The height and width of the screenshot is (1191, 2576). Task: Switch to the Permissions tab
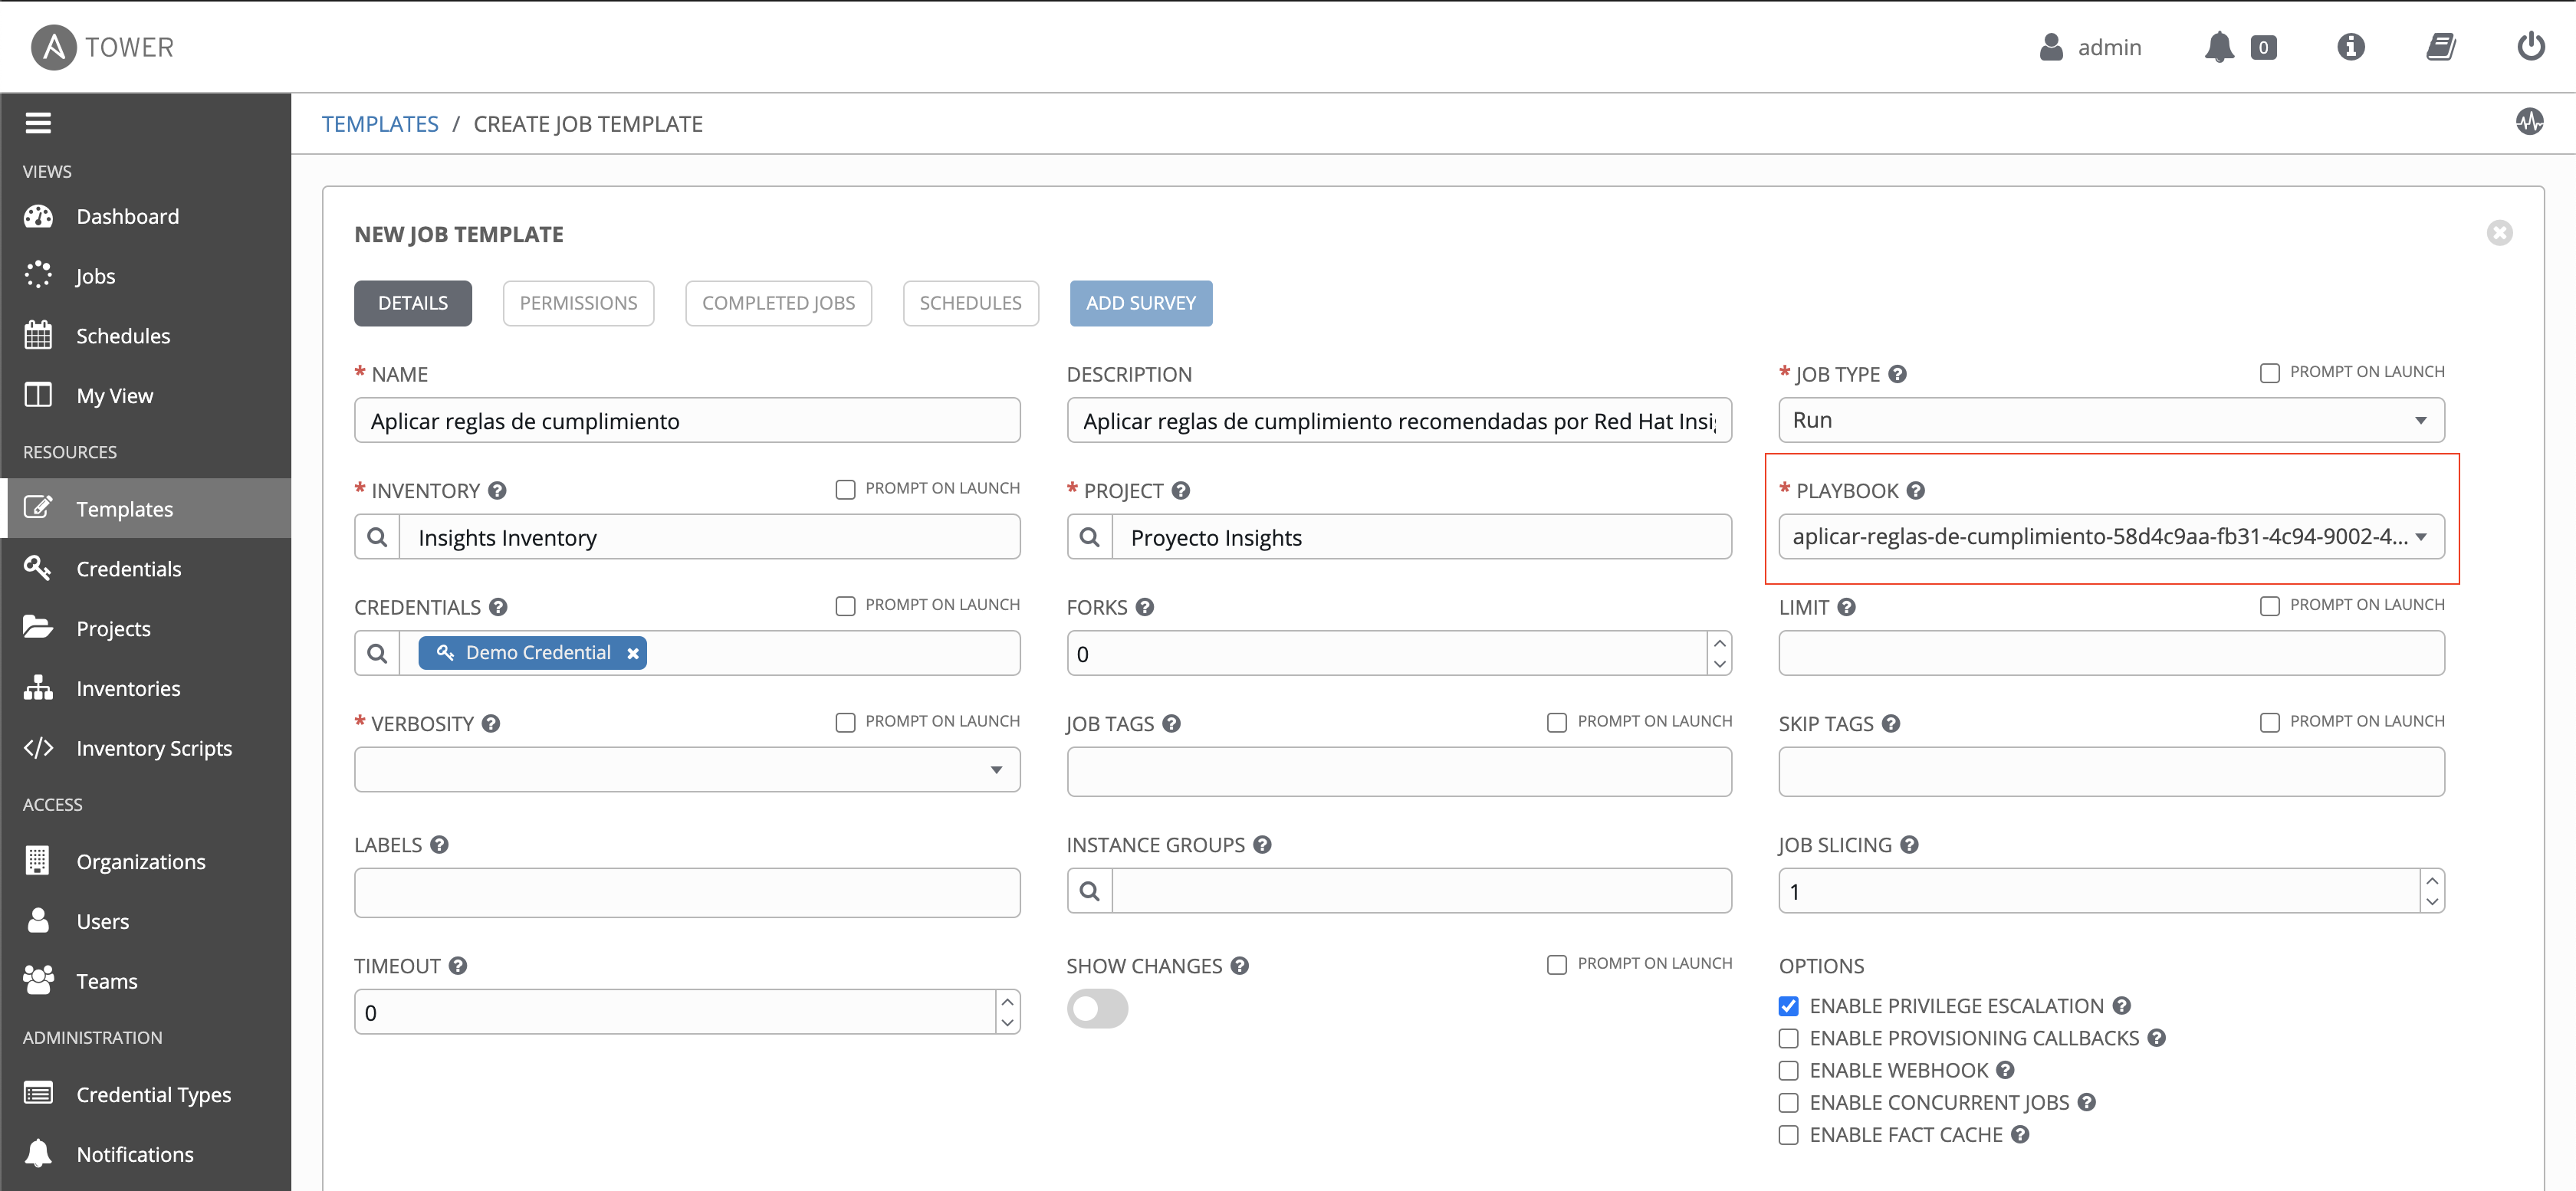[578, 303]
